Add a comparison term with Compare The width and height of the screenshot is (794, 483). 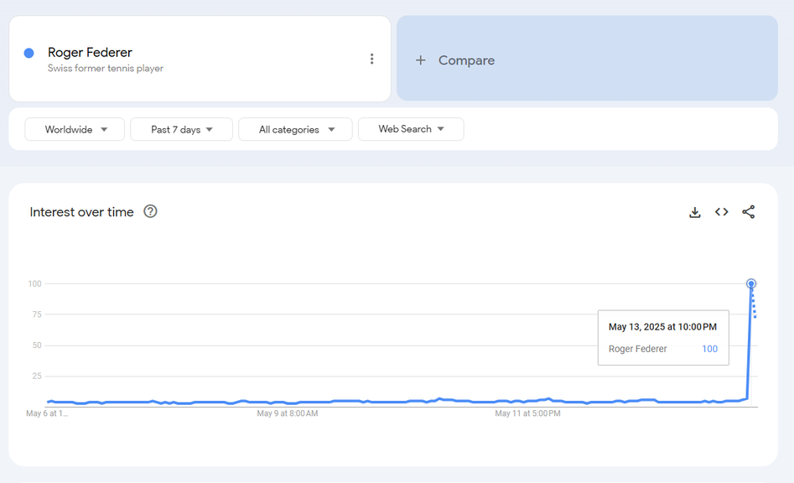point(587,58)
